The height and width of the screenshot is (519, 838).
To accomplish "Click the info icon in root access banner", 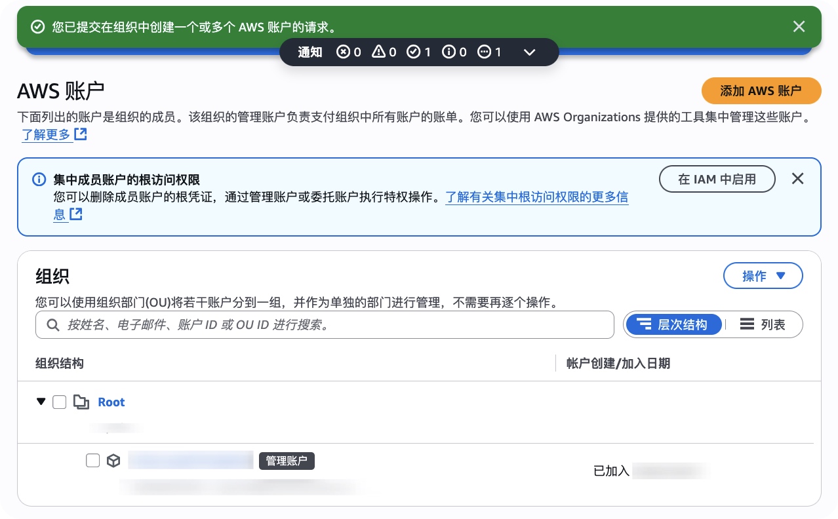I will (x=39, y=180).
